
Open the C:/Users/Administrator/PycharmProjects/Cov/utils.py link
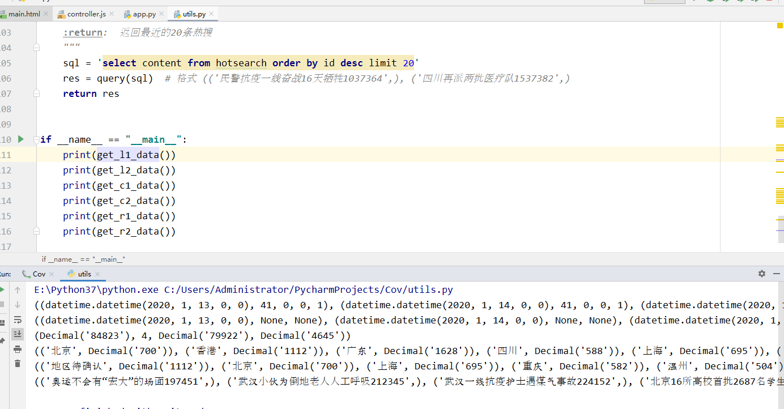[x=309, y=289]
